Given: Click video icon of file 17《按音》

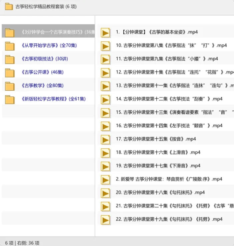Looking at the screenshot, I should click(105, 140).
